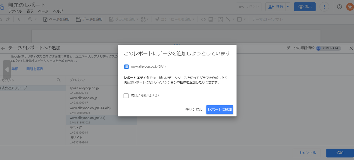The width and height of the screenshot is (354, 160).
Task: Open the 表示 menu
Action: pos(30,11)
